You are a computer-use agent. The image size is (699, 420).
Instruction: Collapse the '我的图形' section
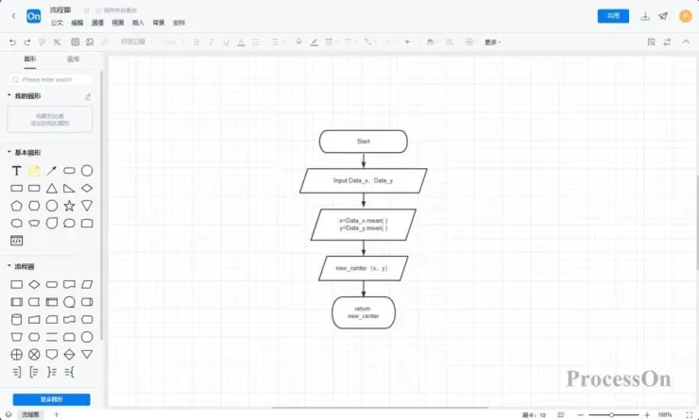(x=9, y=95)
